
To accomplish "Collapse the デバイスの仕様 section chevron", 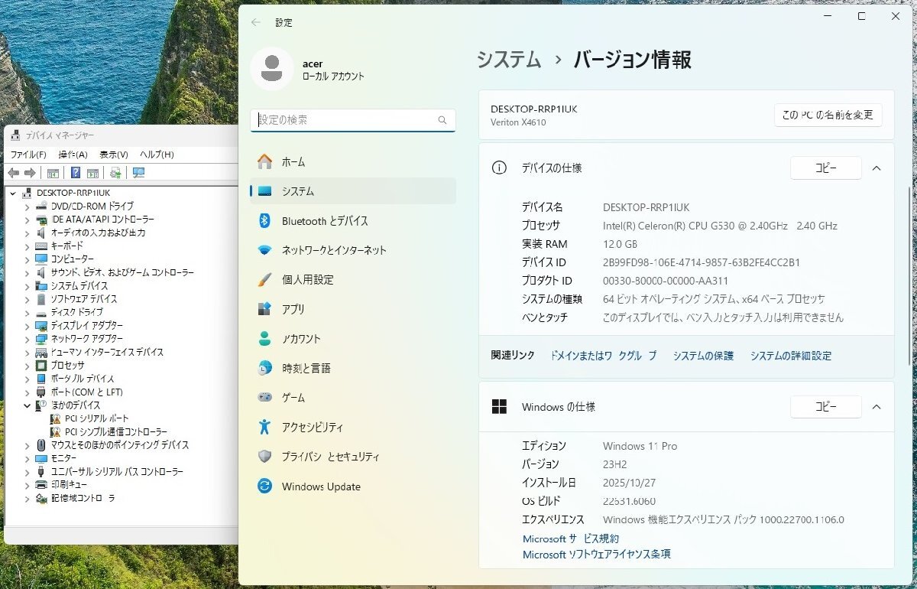I will (x=876, y=168).
